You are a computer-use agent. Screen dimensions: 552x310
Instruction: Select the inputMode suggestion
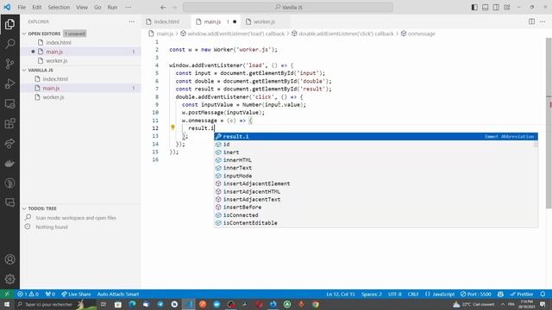(376, 176)
